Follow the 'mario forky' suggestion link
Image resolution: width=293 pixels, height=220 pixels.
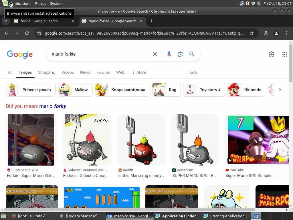53,106
